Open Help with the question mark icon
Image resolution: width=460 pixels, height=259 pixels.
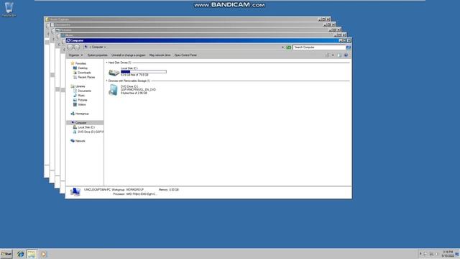click(x=346, y=55)
